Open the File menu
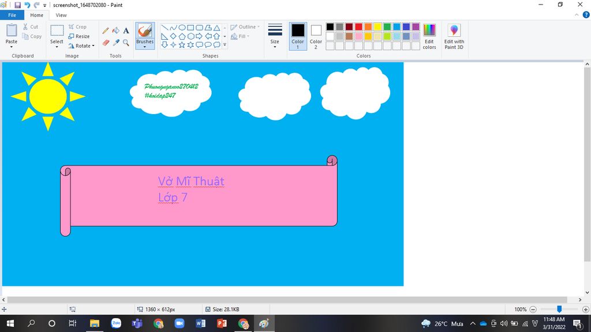Viewport: 591px width, 332px height. [12, 15]
